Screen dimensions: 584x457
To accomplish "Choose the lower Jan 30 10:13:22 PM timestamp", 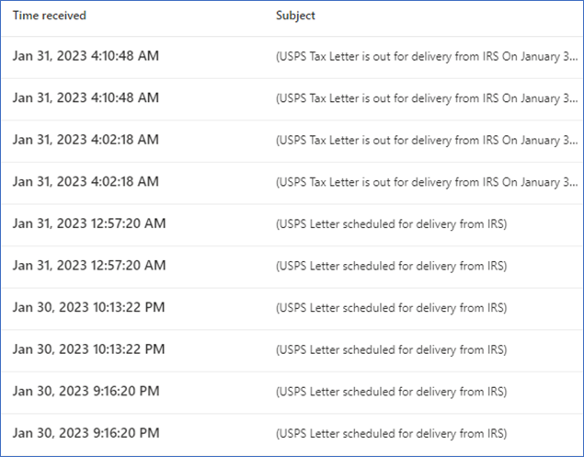I will tap(88, 349).
